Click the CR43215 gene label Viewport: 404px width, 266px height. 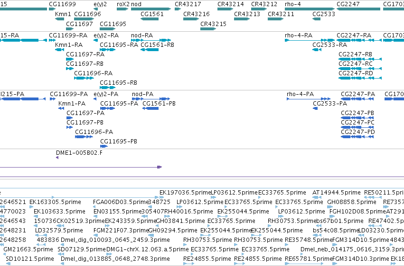point(213,24)
